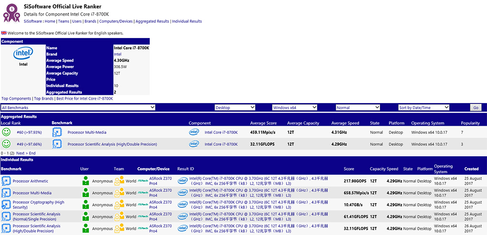The image size is (487, 235).
Task: Click the Intel logo in Component panel
Action: (23, 54)
